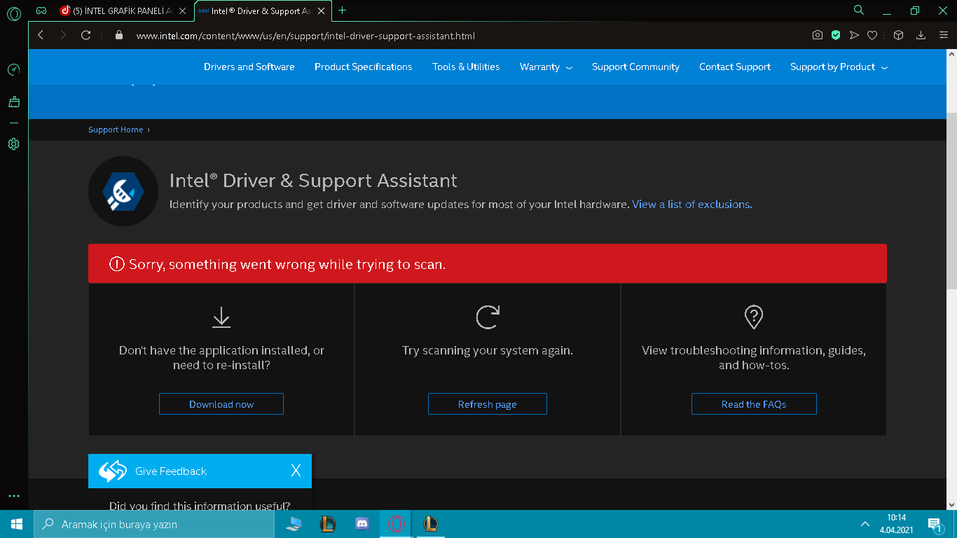
Task: Click the snapshot camera icon in address bar
Action: (x=817, y=35)
